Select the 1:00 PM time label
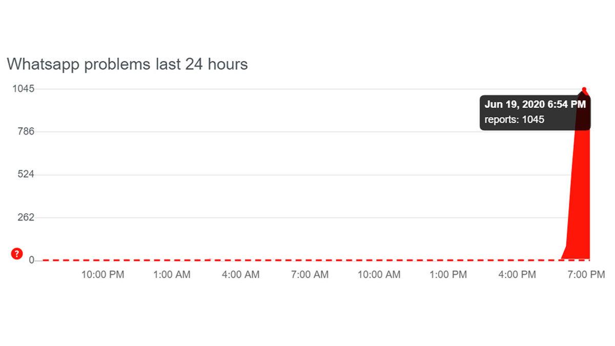The height and width of the screenshot is (346, 615). click(448, 275)
